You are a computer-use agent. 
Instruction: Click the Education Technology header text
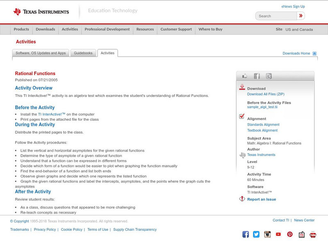pyautogui.click(x=113, y=10)
